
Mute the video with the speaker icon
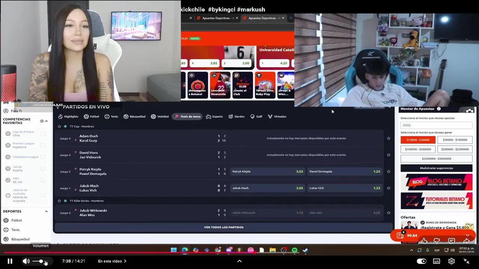(26, 261)
